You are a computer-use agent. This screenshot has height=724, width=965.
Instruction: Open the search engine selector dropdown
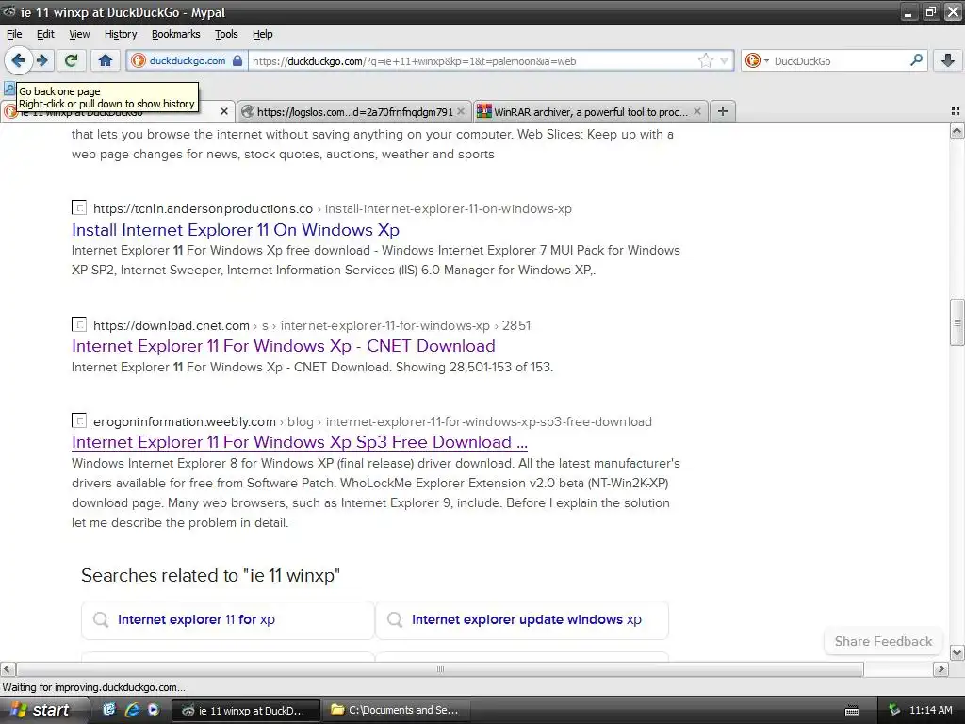(x=757, y=60)
